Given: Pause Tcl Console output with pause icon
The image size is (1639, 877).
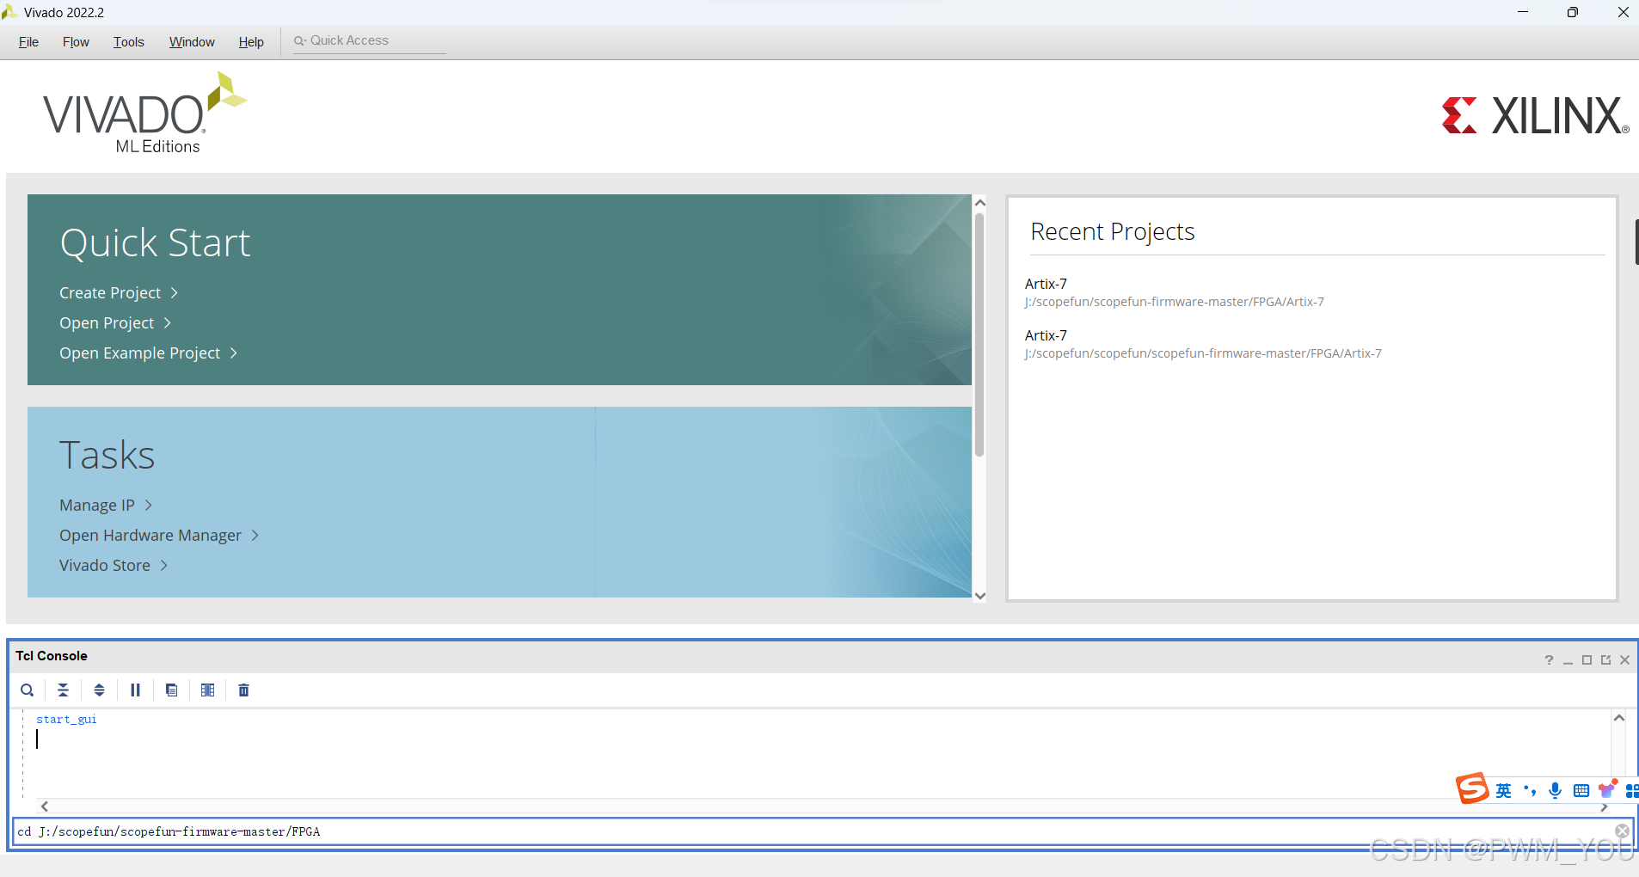Looking at the screenshot, I should (135, 690).
